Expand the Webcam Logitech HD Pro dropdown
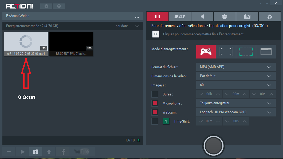The width and height of the screenshot is (283, 159). click(236, 112)
